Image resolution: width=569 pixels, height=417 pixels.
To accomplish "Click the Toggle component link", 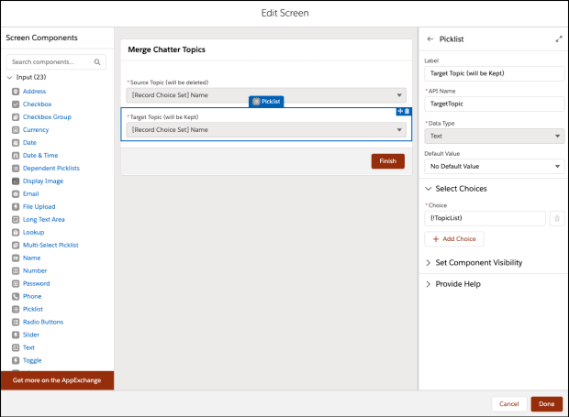I will pyautogui.click(x=32, y=360).
